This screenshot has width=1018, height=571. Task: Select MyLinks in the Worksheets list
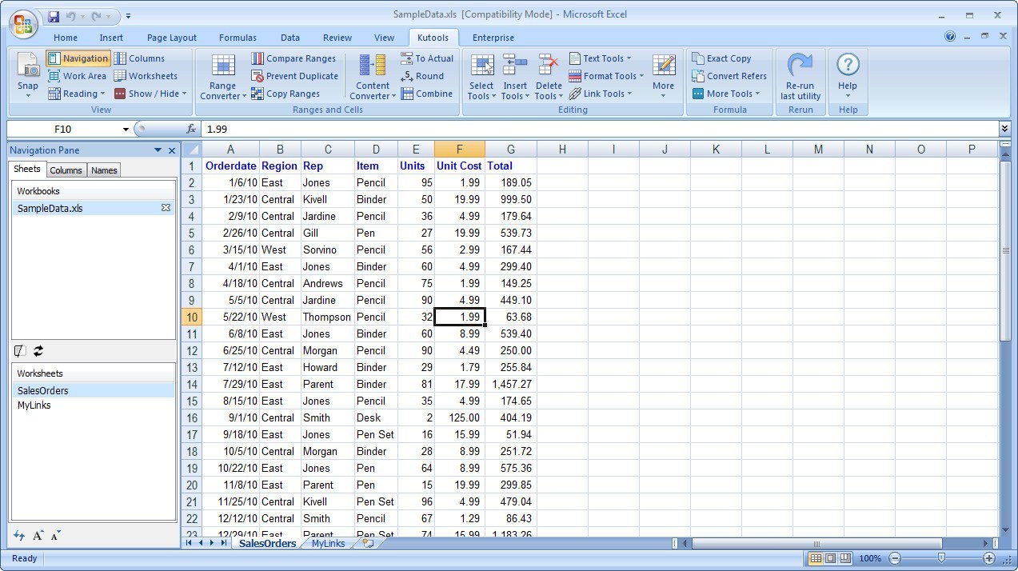(34, 405)
